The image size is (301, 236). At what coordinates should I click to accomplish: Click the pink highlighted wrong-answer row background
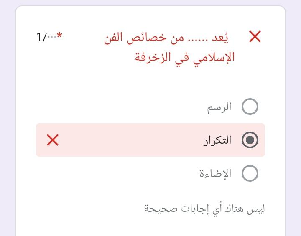[125, 140]
